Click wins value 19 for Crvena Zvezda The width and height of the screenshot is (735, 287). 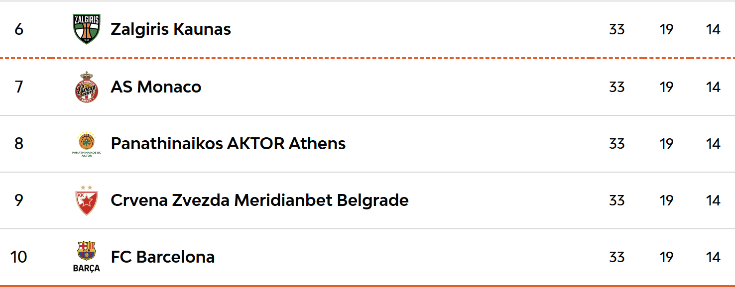click(x=666, y=200)
